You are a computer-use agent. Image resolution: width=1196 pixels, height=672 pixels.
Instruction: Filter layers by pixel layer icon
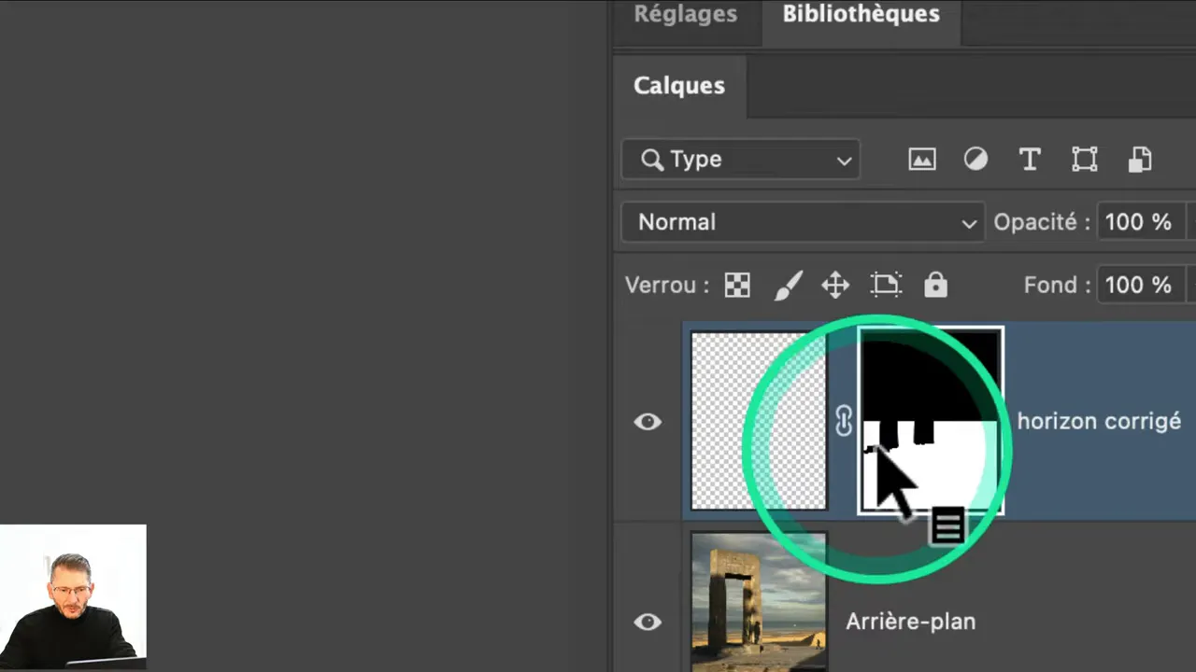[x=922, y=160]
